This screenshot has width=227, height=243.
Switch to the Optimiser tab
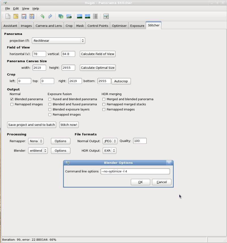point(119,26)
